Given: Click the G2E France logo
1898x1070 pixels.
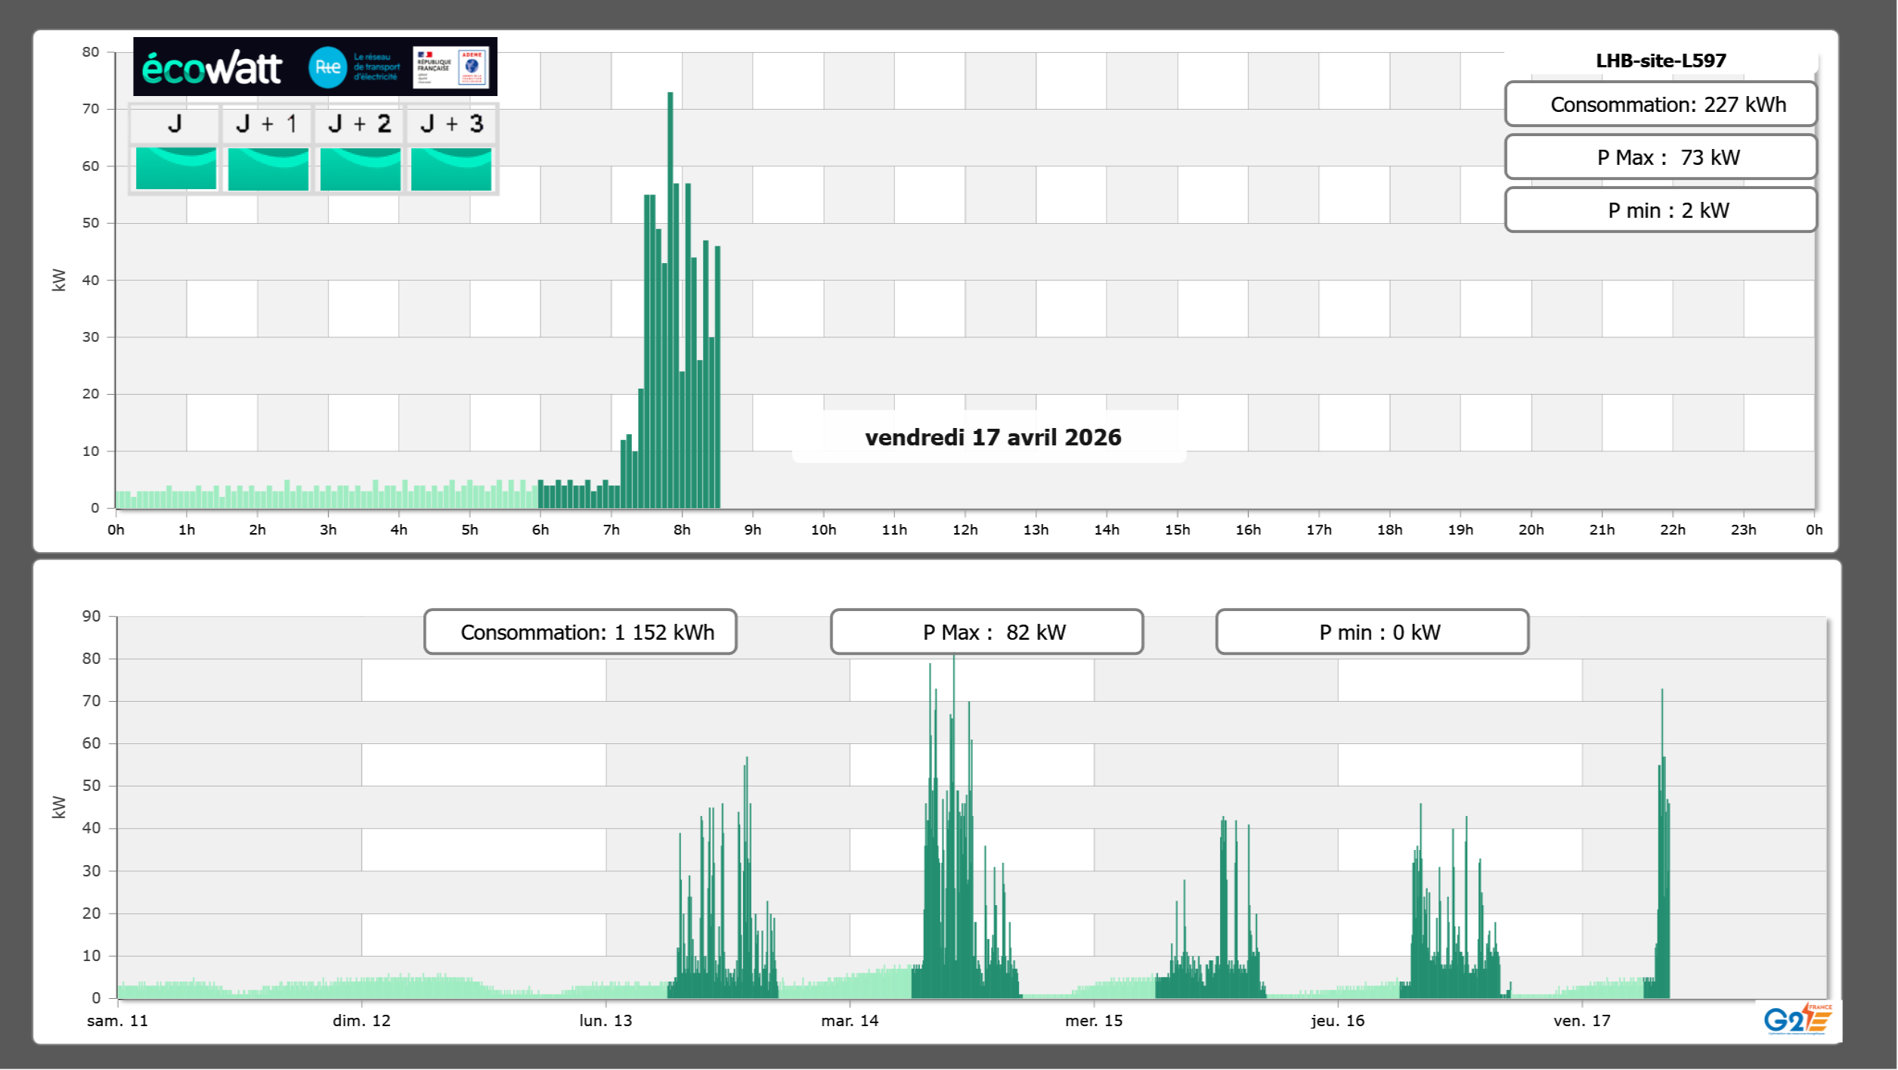Looking at the screenshot, I should 1797,1019.
